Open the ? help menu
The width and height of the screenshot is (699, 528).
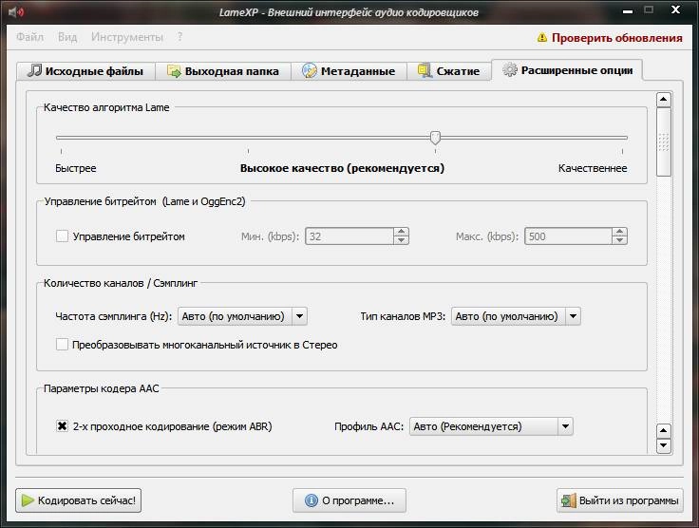point(179,37)
